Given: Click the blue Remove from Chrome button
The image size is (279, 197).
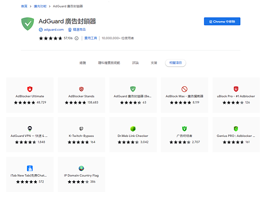Looking at the screenshot, I should pyautogui.click(x=222, y=21).
